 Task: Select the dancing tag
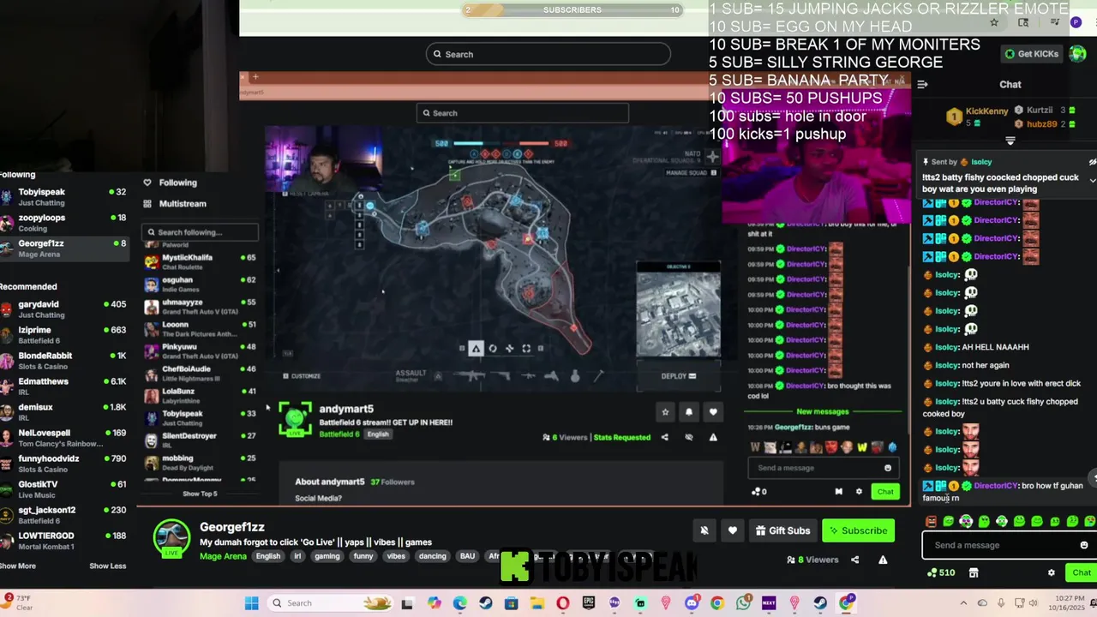pyautogui.click(x=432, y=556)
